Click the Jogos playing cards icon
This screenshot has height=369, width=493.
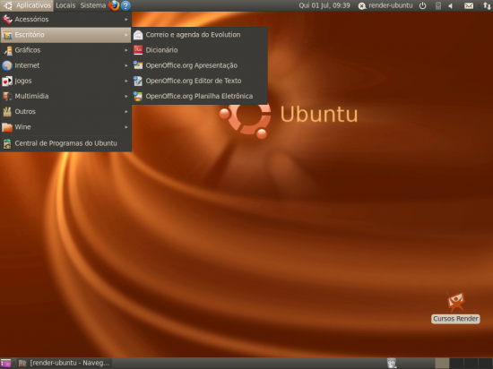point(7,81)
